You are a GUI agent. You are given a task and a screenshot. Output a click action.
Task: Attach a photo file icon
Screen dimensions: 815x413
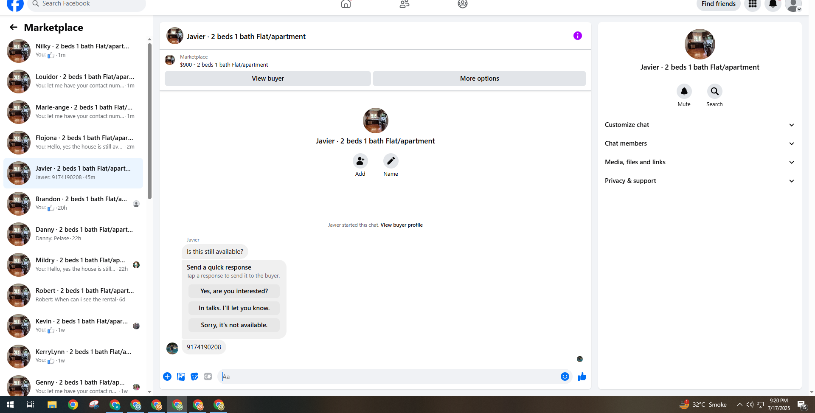[181, 376]
